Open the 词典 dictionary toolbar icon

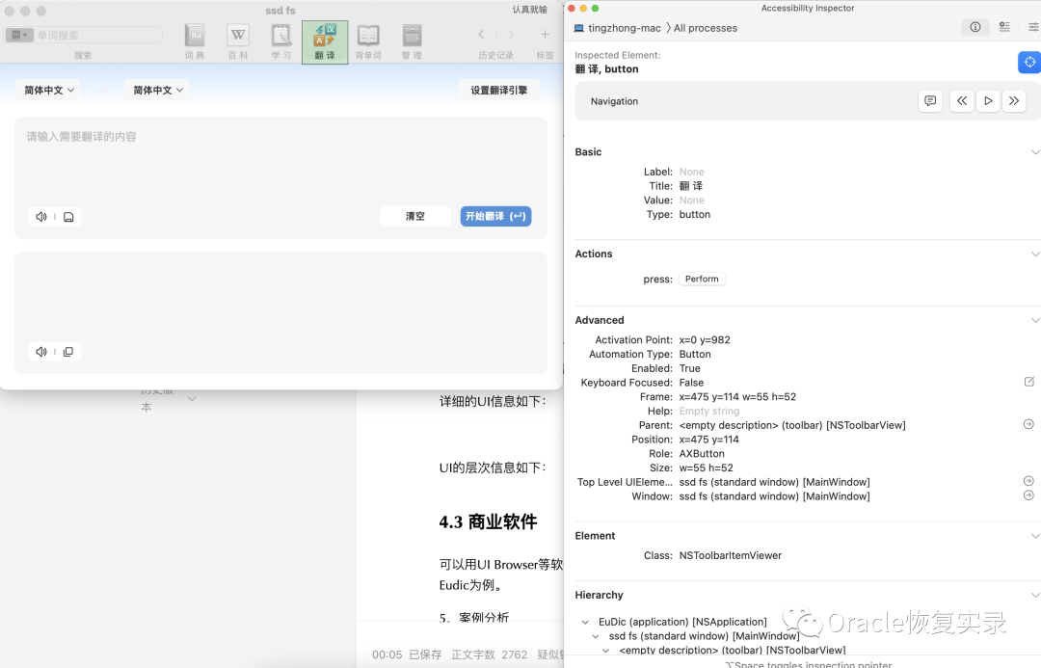(195, 41)
